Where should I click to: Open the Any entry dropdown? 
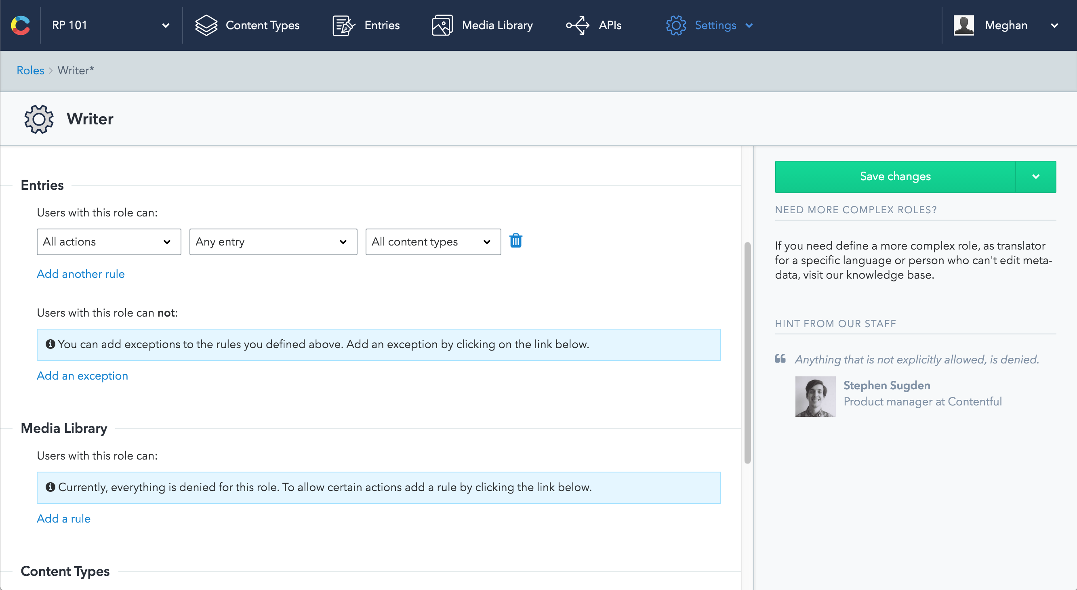(273, 241)
